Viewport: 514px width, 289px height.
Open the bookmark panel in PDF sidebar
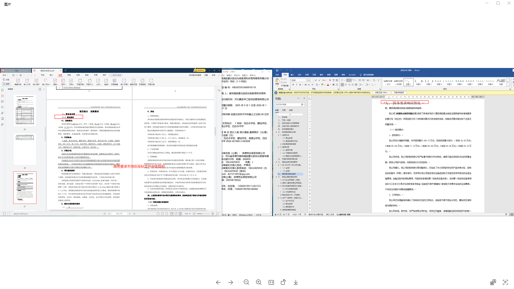tap(2, 90)
